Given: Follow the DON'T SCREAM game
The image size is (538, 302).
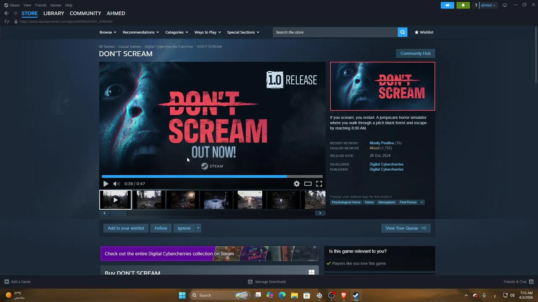Looking at the screenshot, I should pos(161,228).
